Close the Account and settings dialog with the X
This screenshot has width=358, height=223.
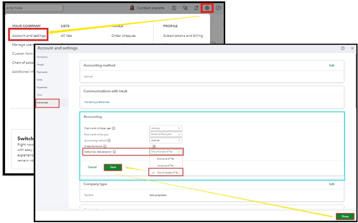[352, 48]
